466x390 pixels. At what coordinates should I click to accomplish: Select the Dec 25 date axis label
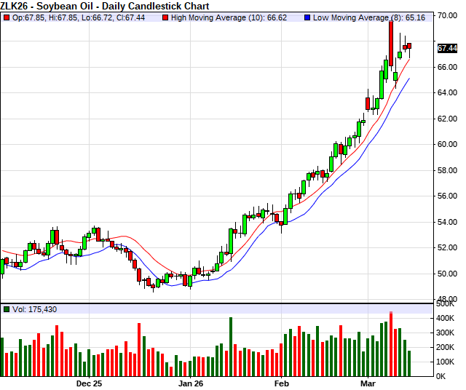pyautogui.click(x=88, y=382)
